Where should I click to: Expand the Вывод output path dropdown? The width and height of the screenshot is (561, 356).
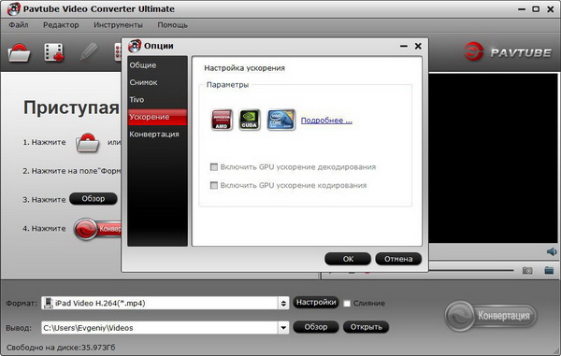pyautogui.click(x=283, y=327)
